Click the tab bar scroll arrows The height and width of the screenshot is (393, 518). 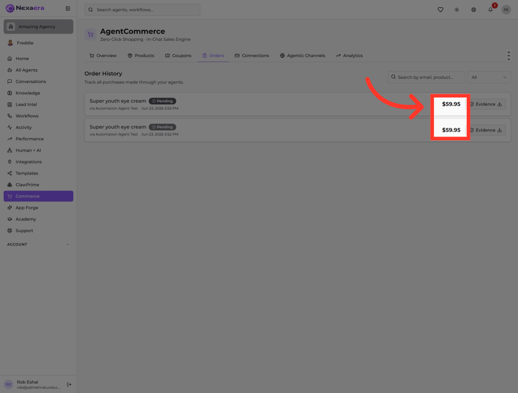509,56
